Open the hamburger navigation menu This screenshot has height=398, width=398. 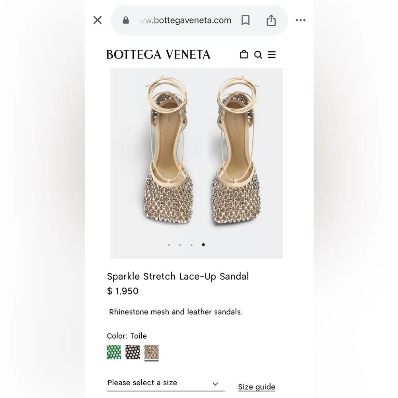(272, 54)
